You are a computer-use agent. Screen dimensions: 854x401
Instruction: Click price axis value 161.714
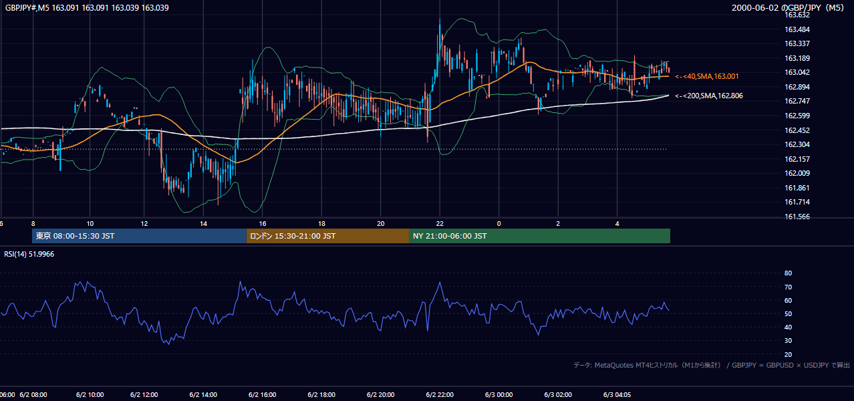pyautogui.click(x=797, y=202)
